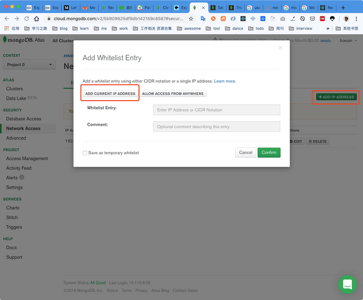Viewport: 363px width, 300px height.
Task: Click the color picker extension icon
Action: pyautogui.click(x=293, y=19)
